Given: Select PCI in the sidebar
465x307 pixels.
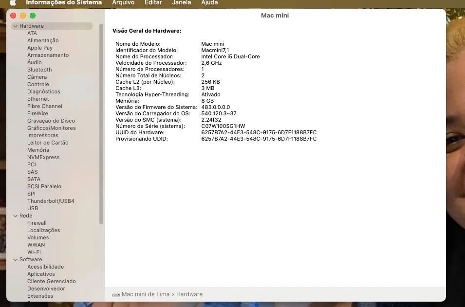Looking at the screenshot, I should coord(32,164).
